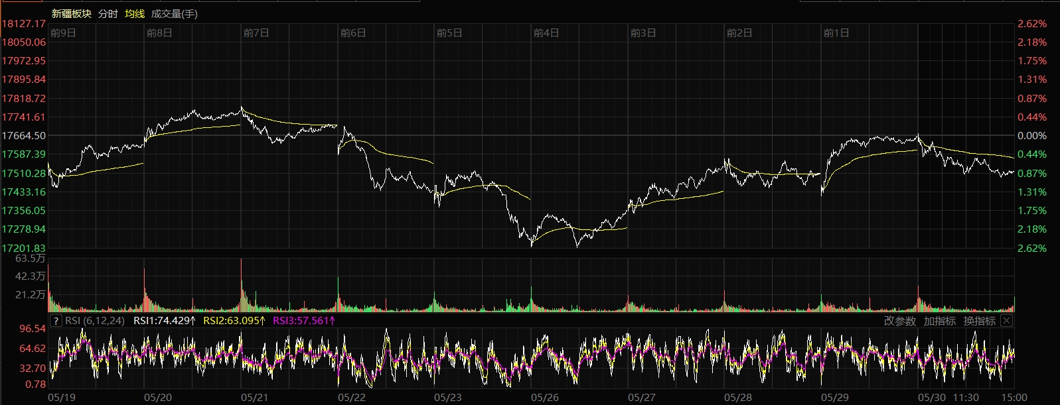This screenshot has width=1060, height=405.
Task: Click the 05/30 date on the time axis
Action: (x=932, y=398)
